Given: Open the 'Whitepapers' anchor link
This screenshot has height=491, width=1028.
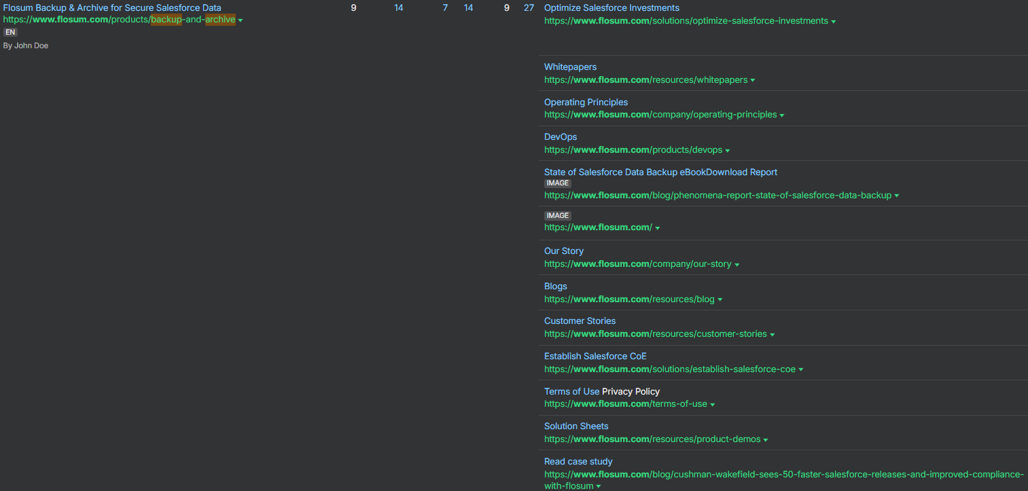Looking at the screenshot, I should point(570,67).
